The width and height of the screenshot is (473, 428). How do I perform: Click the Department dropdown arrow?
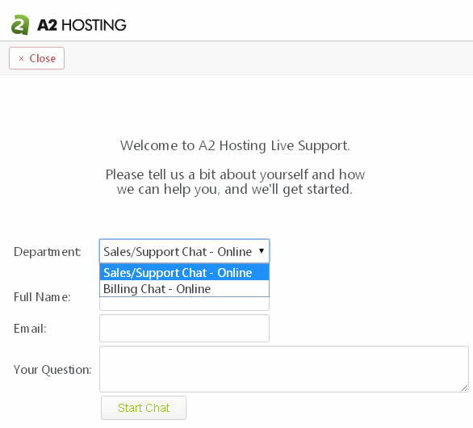pos(262,251)
